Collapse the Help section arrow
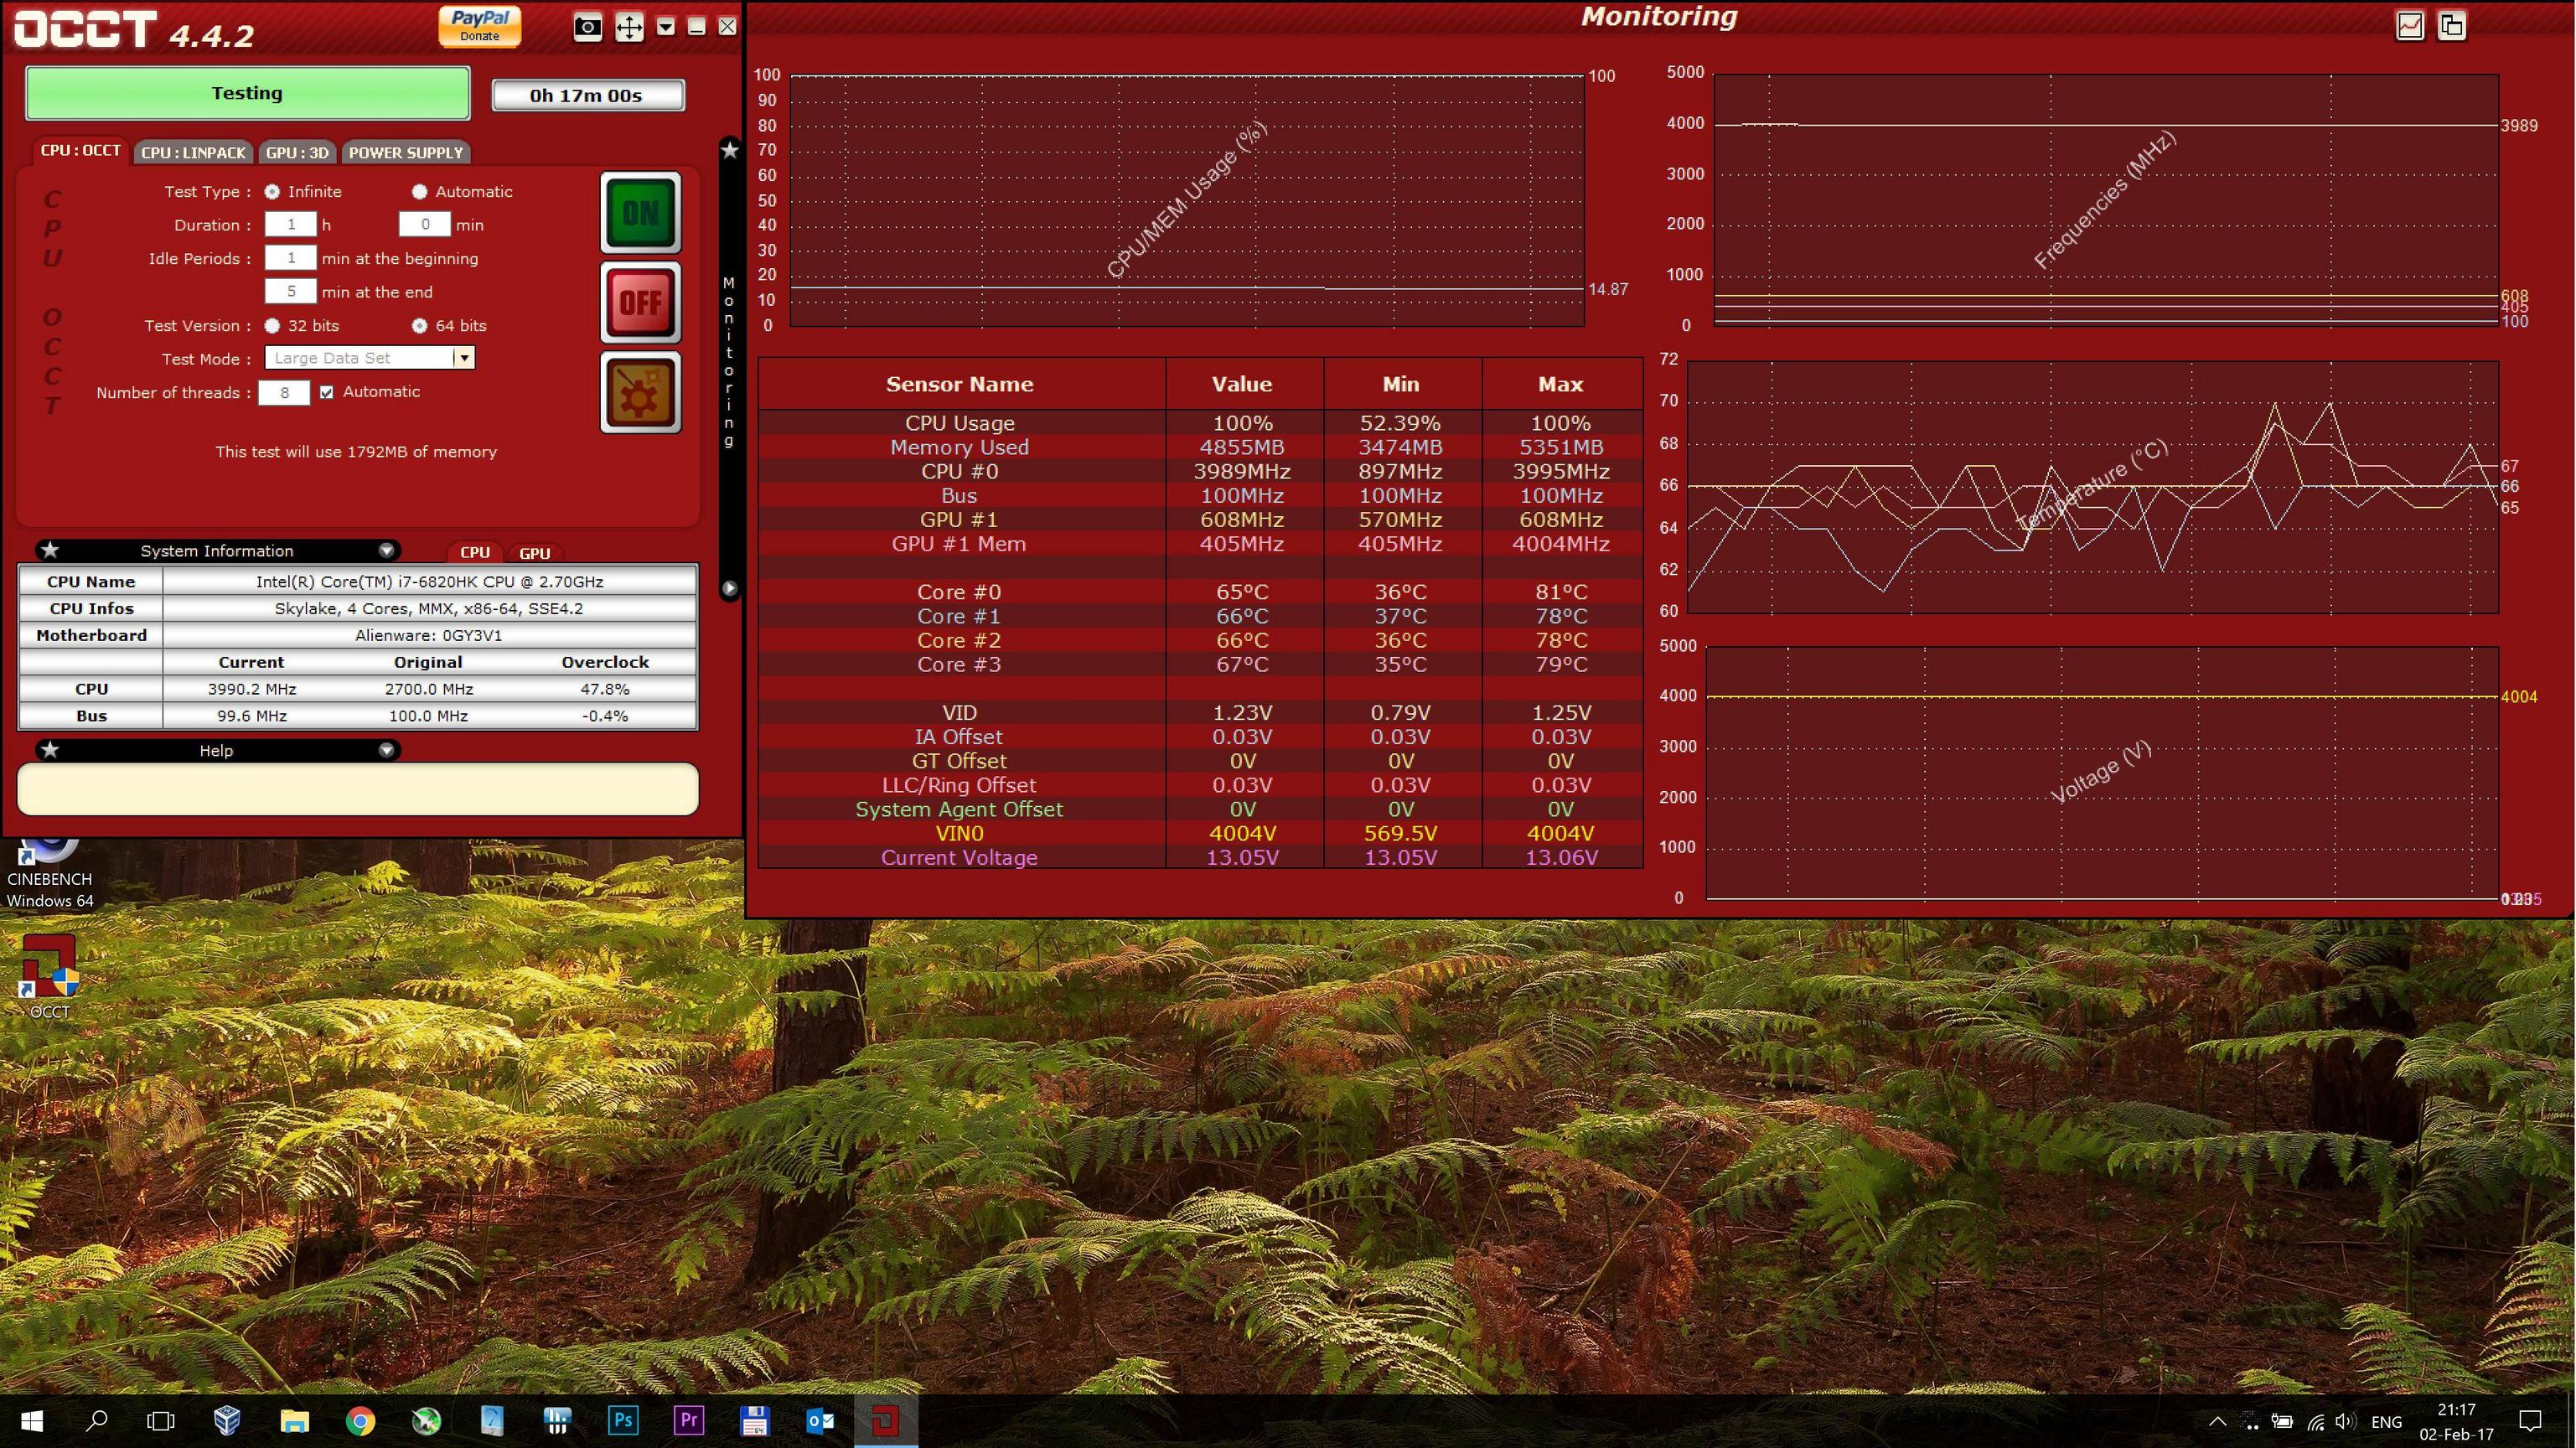Image resolution: width=2576 pixels, height=1448 pixels. click(386, 750)
